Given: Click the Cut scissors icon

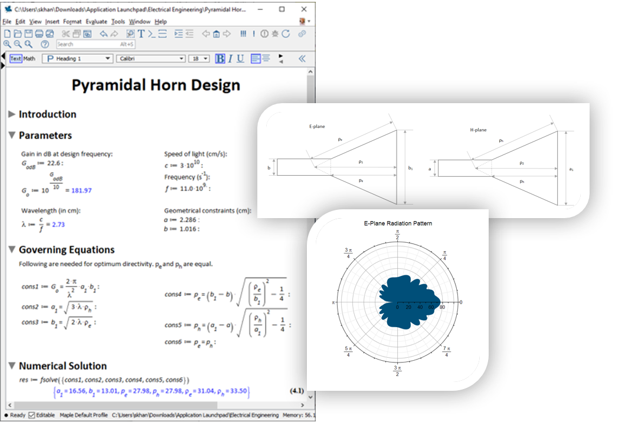Looking at the screenshot, I should [66, 34].
